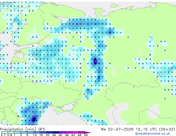
Task: Click the '25' legend scale label
Action: pos(54,135)
